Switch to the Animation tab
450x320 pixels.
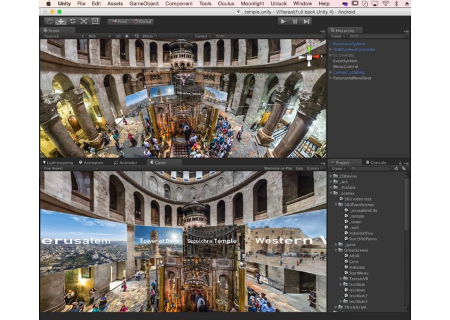(x=91, y=163)
